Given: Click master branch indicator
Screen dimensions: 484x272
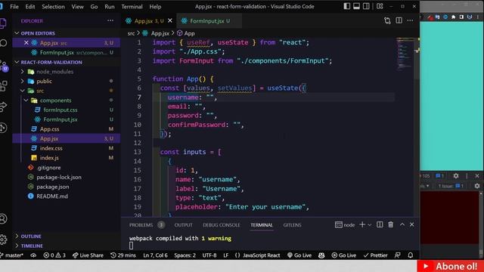Looking at the screenshot, I should (x=12, y=255).
